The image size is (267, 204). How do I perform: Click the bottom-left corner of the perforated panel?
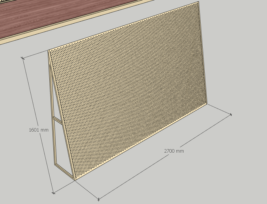[75, 180]
